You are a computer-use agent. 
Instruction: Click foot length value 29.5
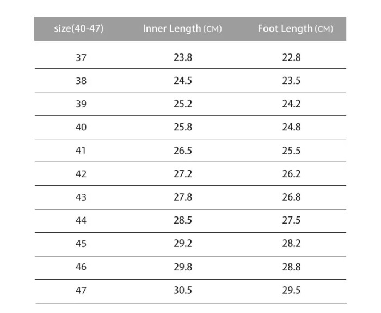click(291, 290)
